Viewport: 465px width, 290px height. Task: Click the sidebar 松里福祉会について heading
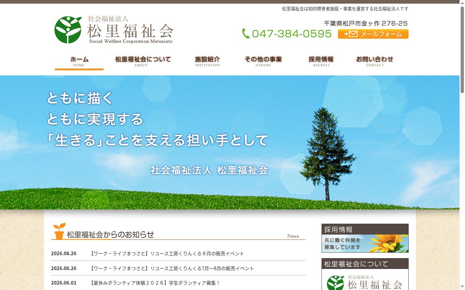[365, 264]
